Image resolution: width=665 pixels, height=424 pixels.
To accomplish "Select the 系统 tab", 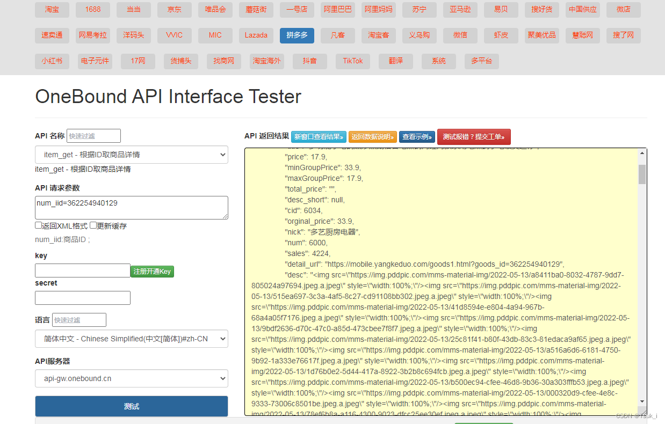I will [439, 61].
